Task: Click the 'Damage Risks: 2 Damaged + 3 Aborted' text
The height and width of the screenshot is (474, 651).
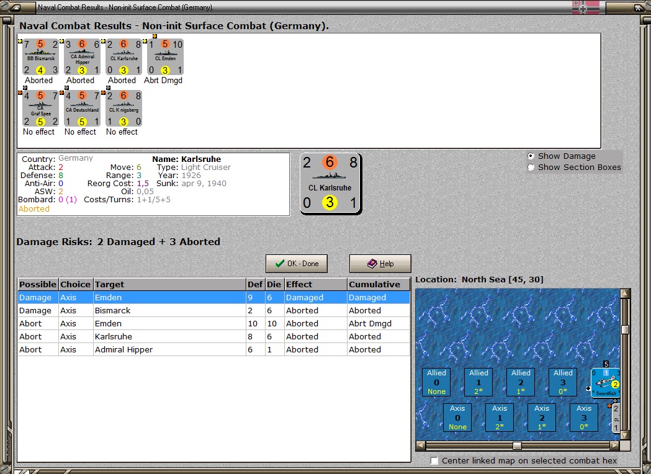Action: click(x=119, y=241)
